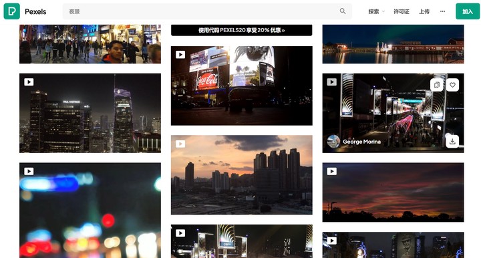Click the search magnifier icon
481x258 pixels.
pos(342,11)
